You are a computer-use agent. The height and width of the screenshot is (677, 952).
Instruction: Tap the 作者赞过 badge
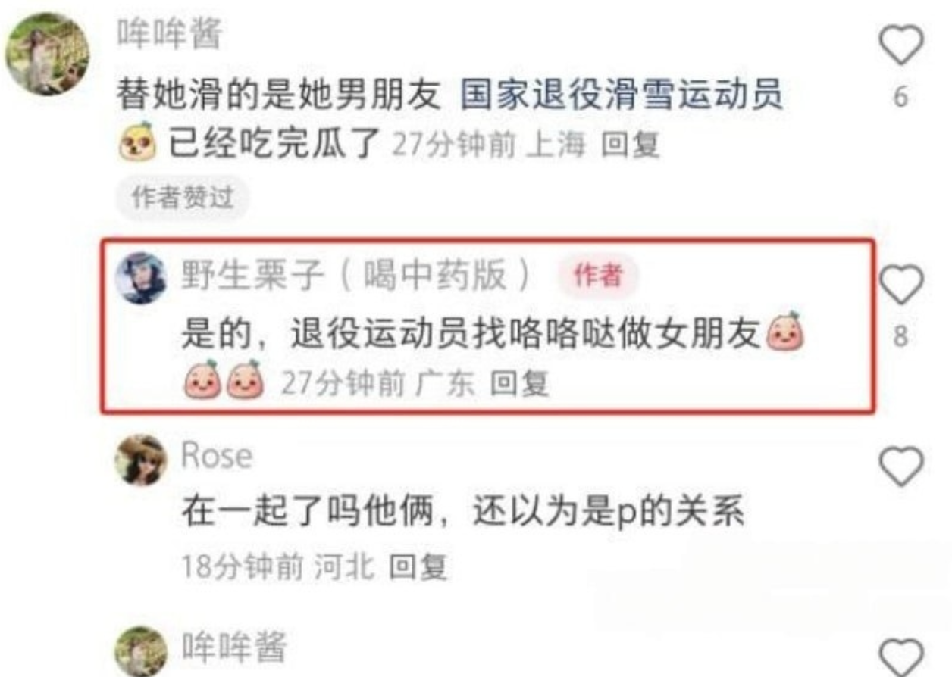(x=182, y=198)
